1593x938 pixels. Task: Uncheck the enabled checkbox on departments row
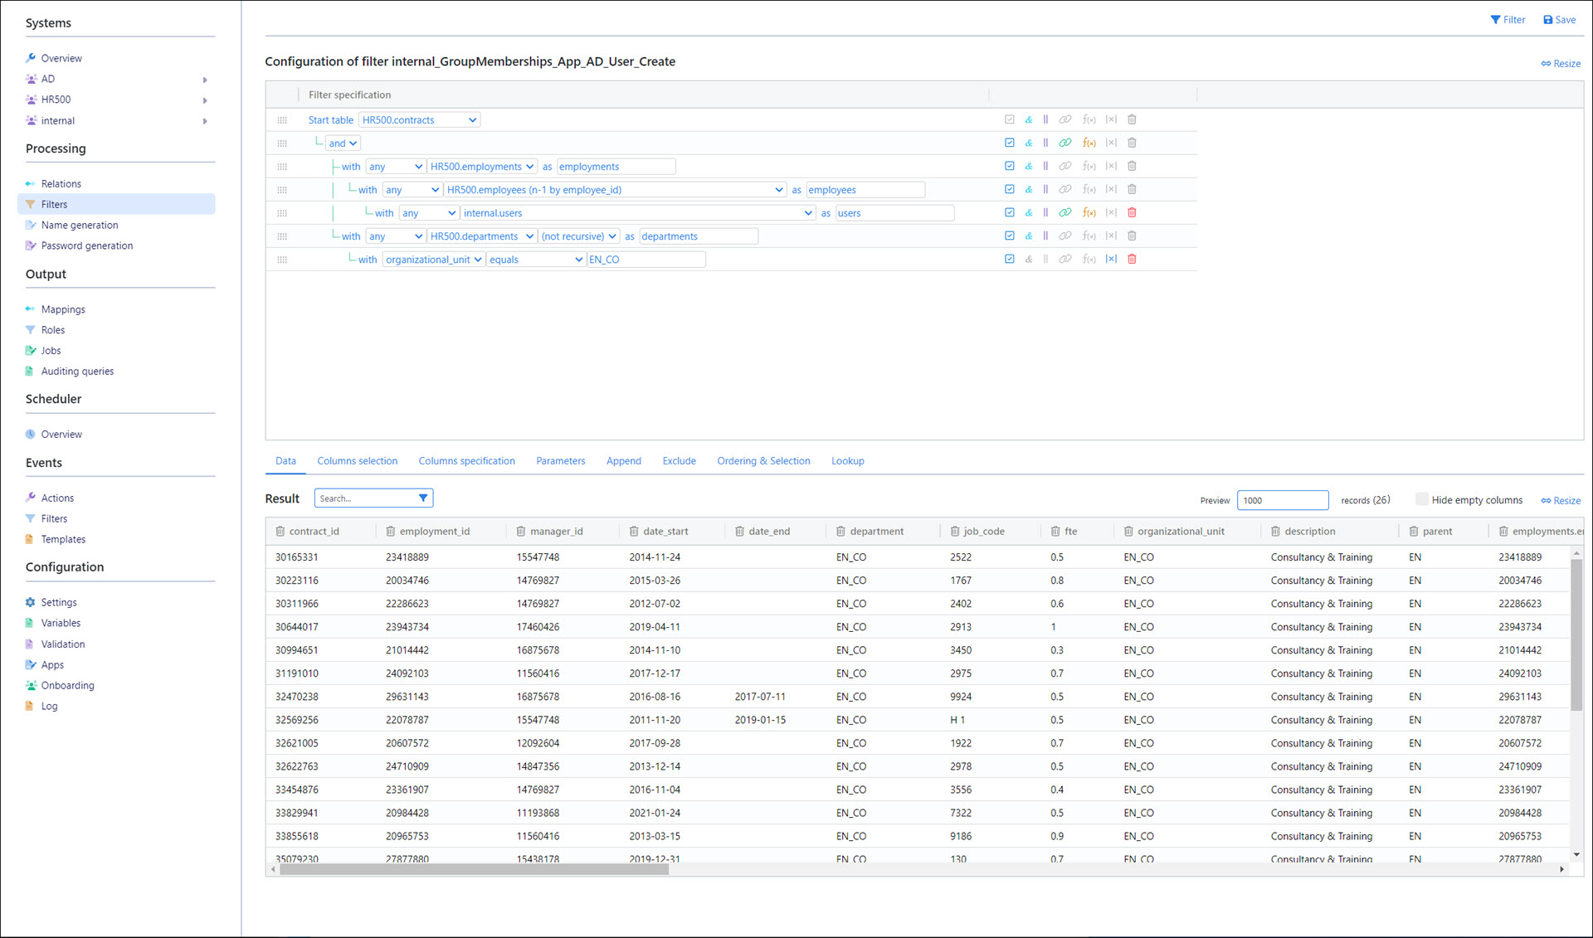click(1009, 236)
